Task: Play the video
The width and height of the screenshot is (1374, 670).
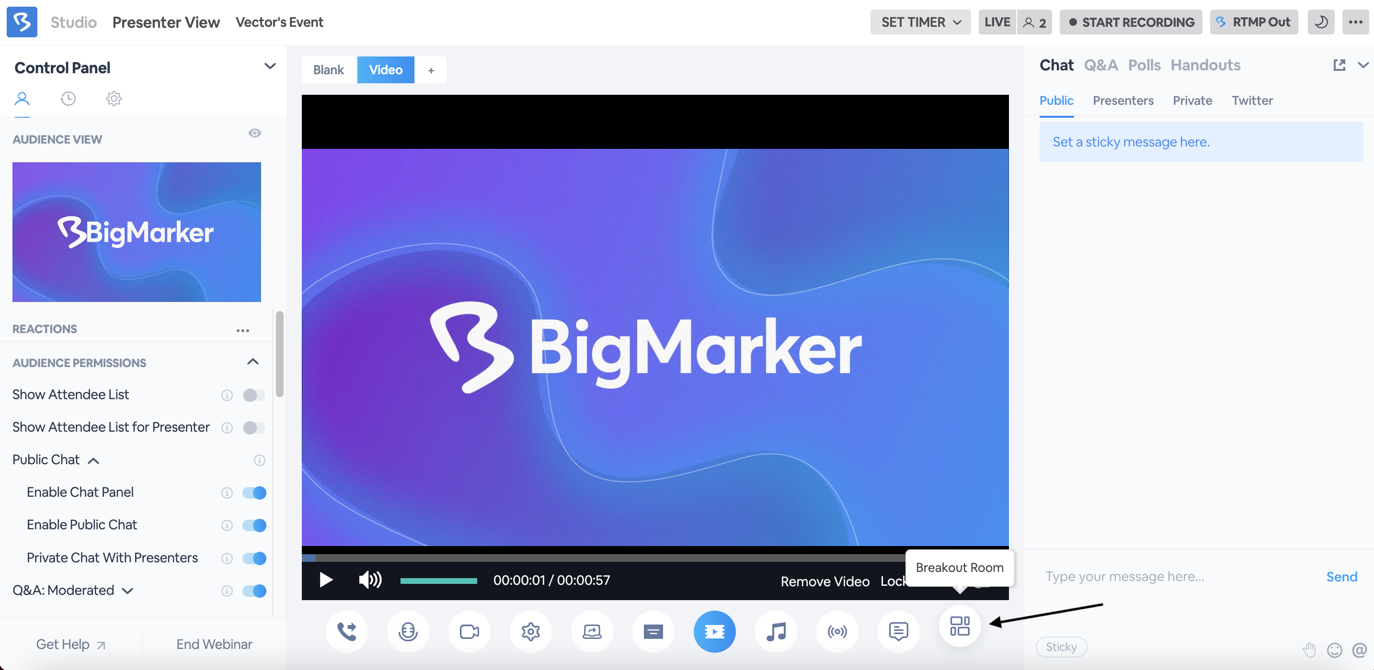Action: coord(326,580)
